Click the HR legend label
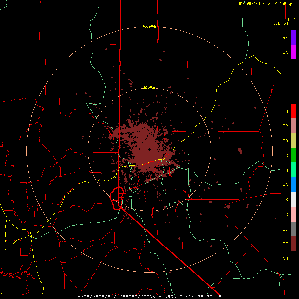Image resolution: width=299 pixels, height=299 pixels. [285, 155]
